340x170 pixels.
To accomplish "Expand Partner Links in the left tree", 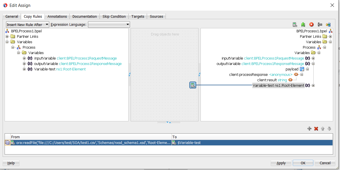I will tap(7, 36).
